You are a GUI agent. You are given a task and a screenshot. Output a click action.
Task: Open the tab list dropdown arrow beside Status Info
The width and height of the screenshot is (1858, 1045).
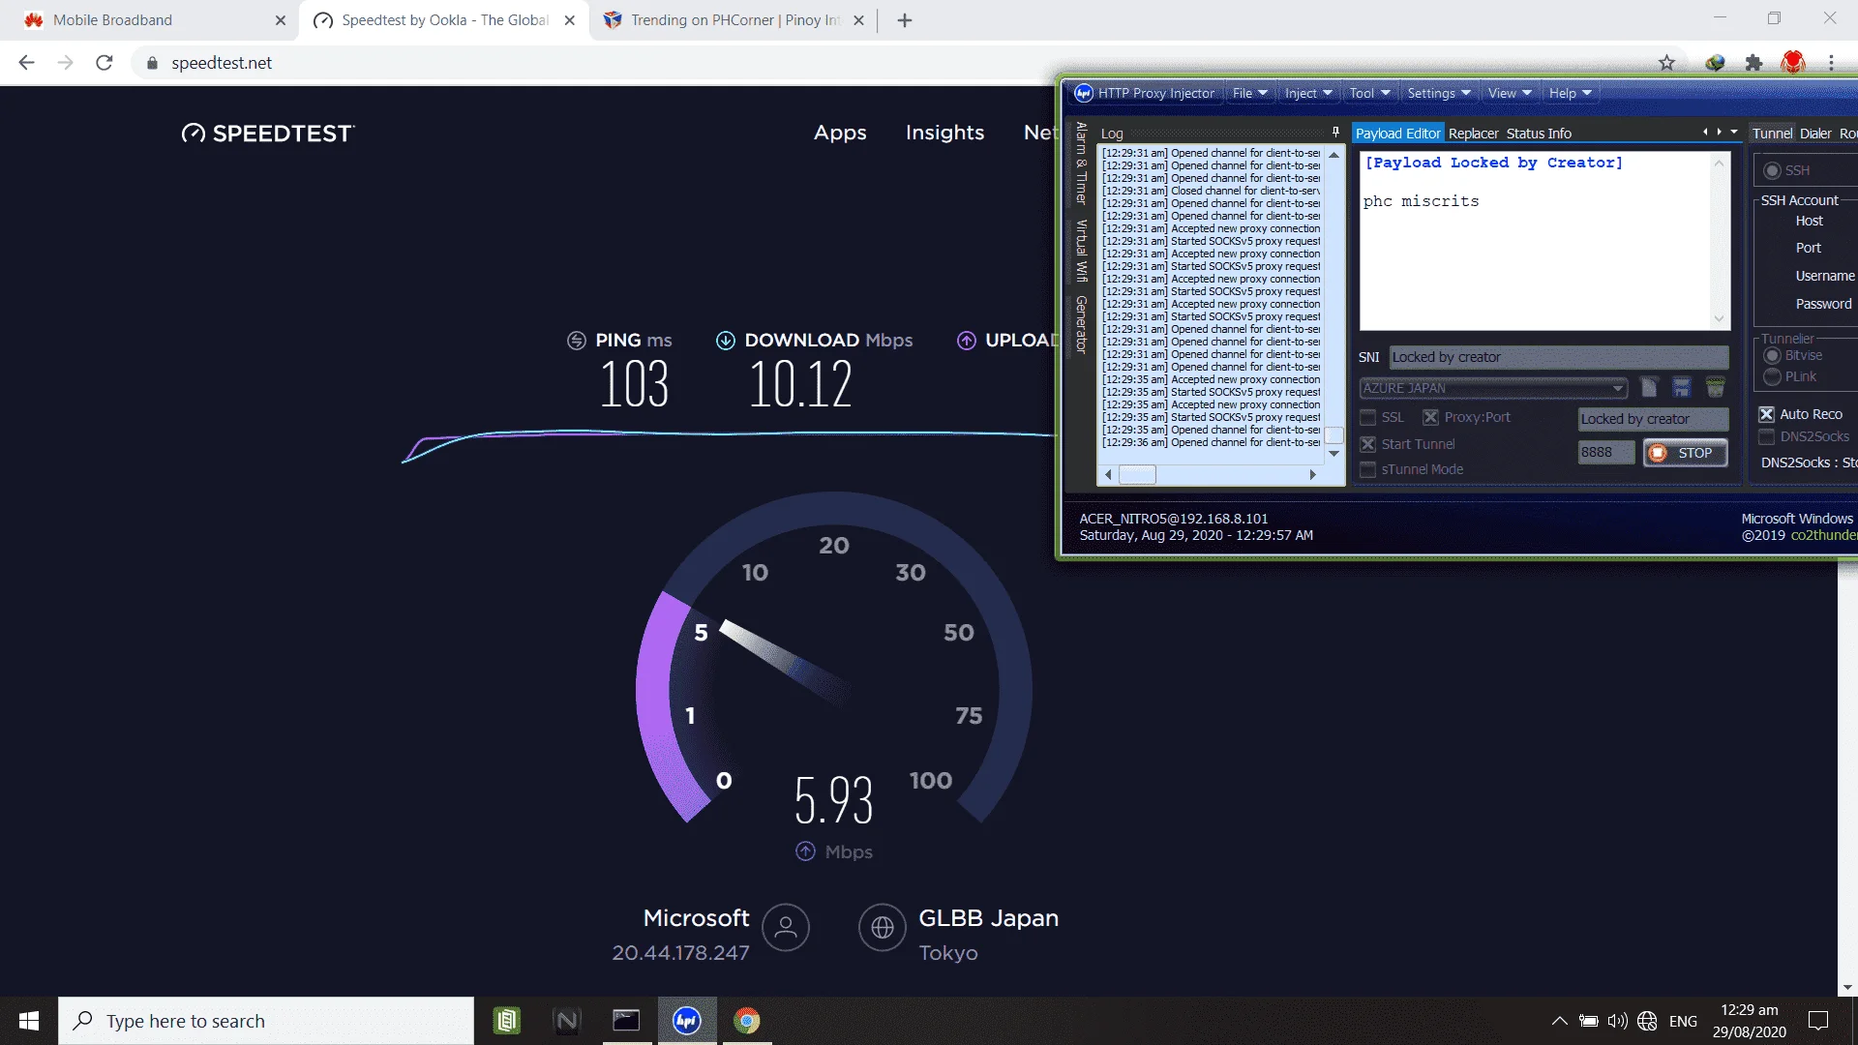1734,132
